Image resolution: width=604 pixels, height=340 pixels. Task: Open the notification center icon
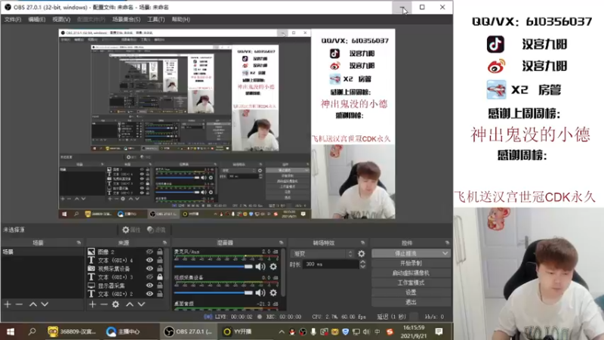439,332
